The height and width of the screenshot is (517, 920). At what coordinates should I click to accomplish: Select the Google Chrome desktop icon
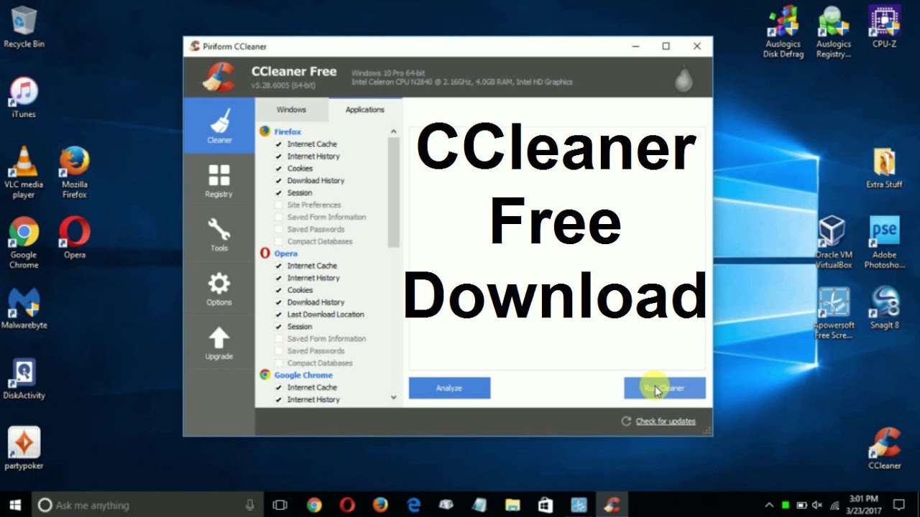tap(24, 243)
